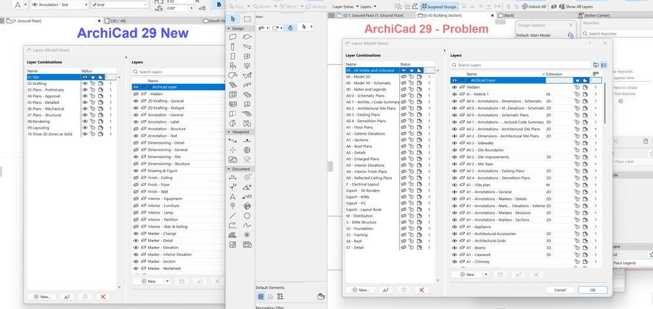Toggle eye for A1 - Beams layer
The image size is (653, 309).
(454, 248)
